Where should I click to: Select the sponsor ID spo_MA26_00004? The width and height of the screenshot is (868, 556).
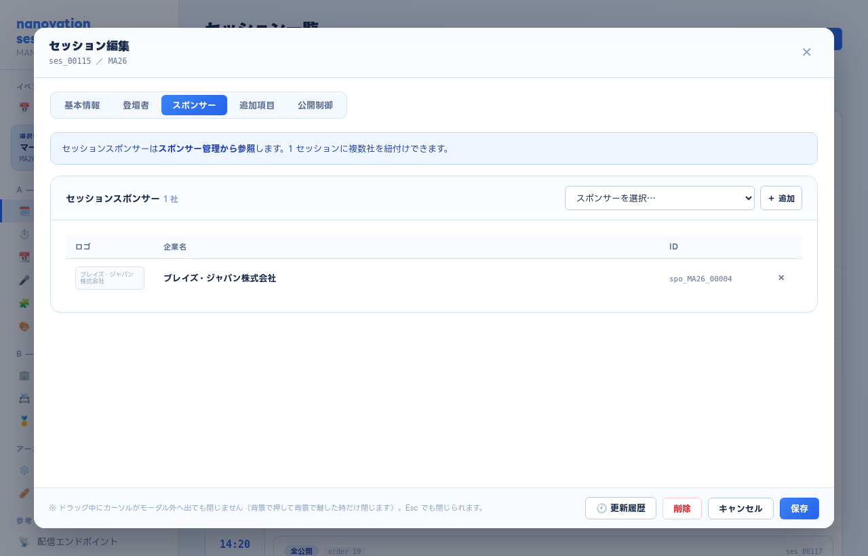701,279
